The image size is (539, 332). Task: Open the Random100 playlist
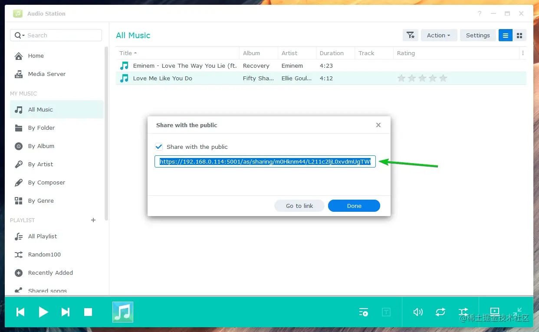coord(45,254)
